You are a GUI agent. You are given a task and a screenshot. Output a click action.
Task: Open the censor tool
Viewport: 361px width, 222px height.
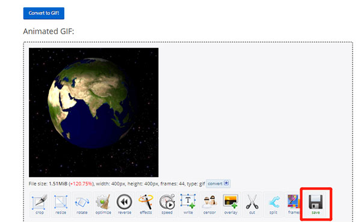coord(209,204)
